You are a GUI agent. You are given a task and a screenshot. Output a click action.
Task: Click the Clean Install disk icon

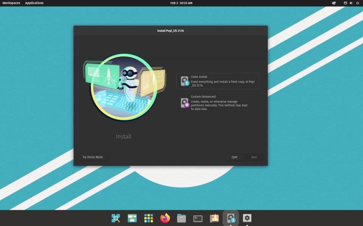[185, 81]
